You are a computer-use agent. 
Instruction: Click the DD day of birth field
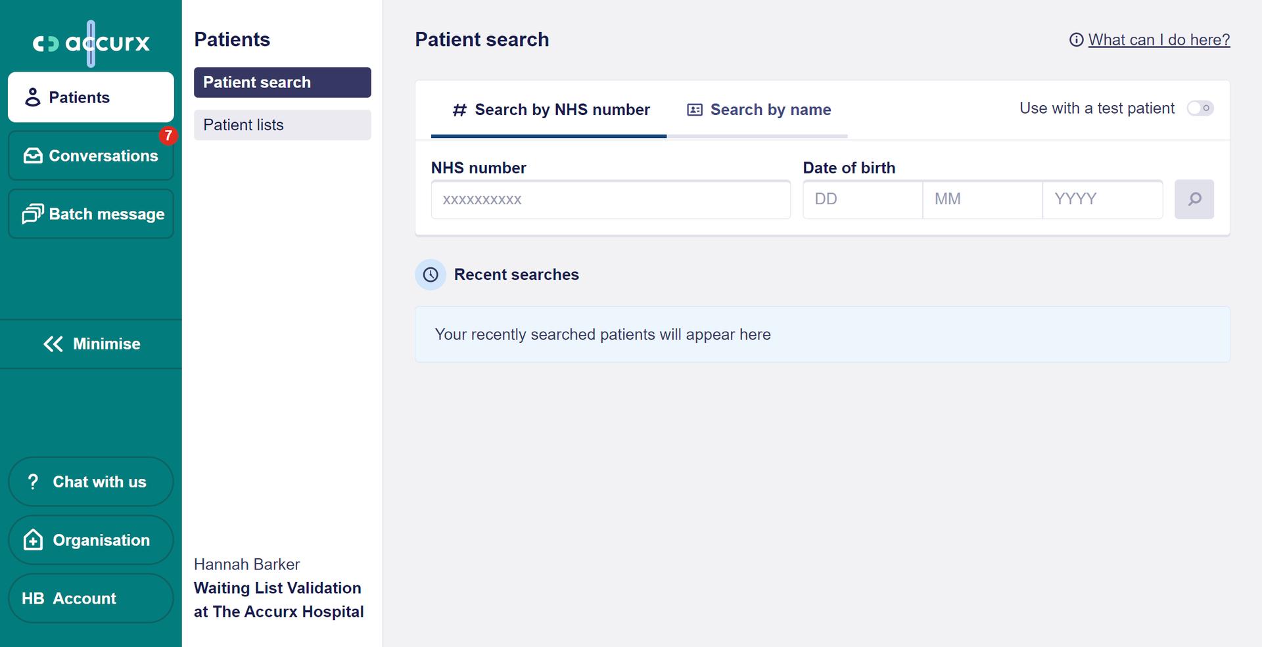point(862,199)
